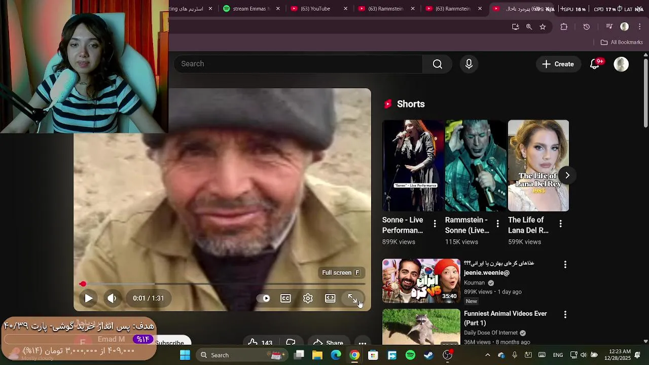This screenshot has width=649, height=365.
Task: Play the YouTube video
Action: point(89,298)
